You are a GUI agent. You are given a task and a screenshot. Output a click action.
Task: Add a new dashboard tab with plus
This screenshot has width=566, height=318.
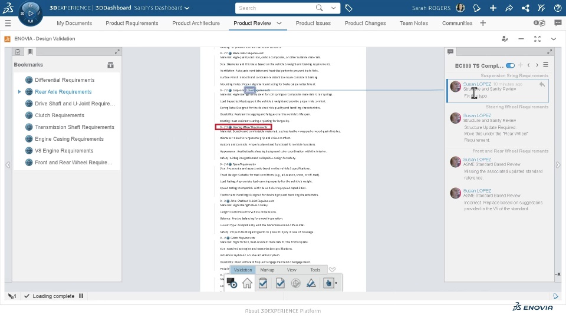click(x=483, y=23)
